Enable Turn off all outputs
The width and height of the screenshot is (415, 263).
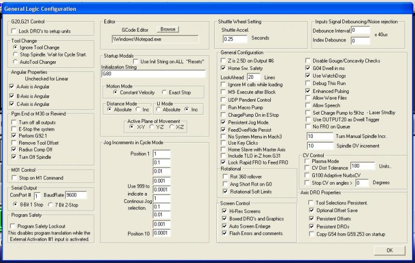(x=14, y=122)
